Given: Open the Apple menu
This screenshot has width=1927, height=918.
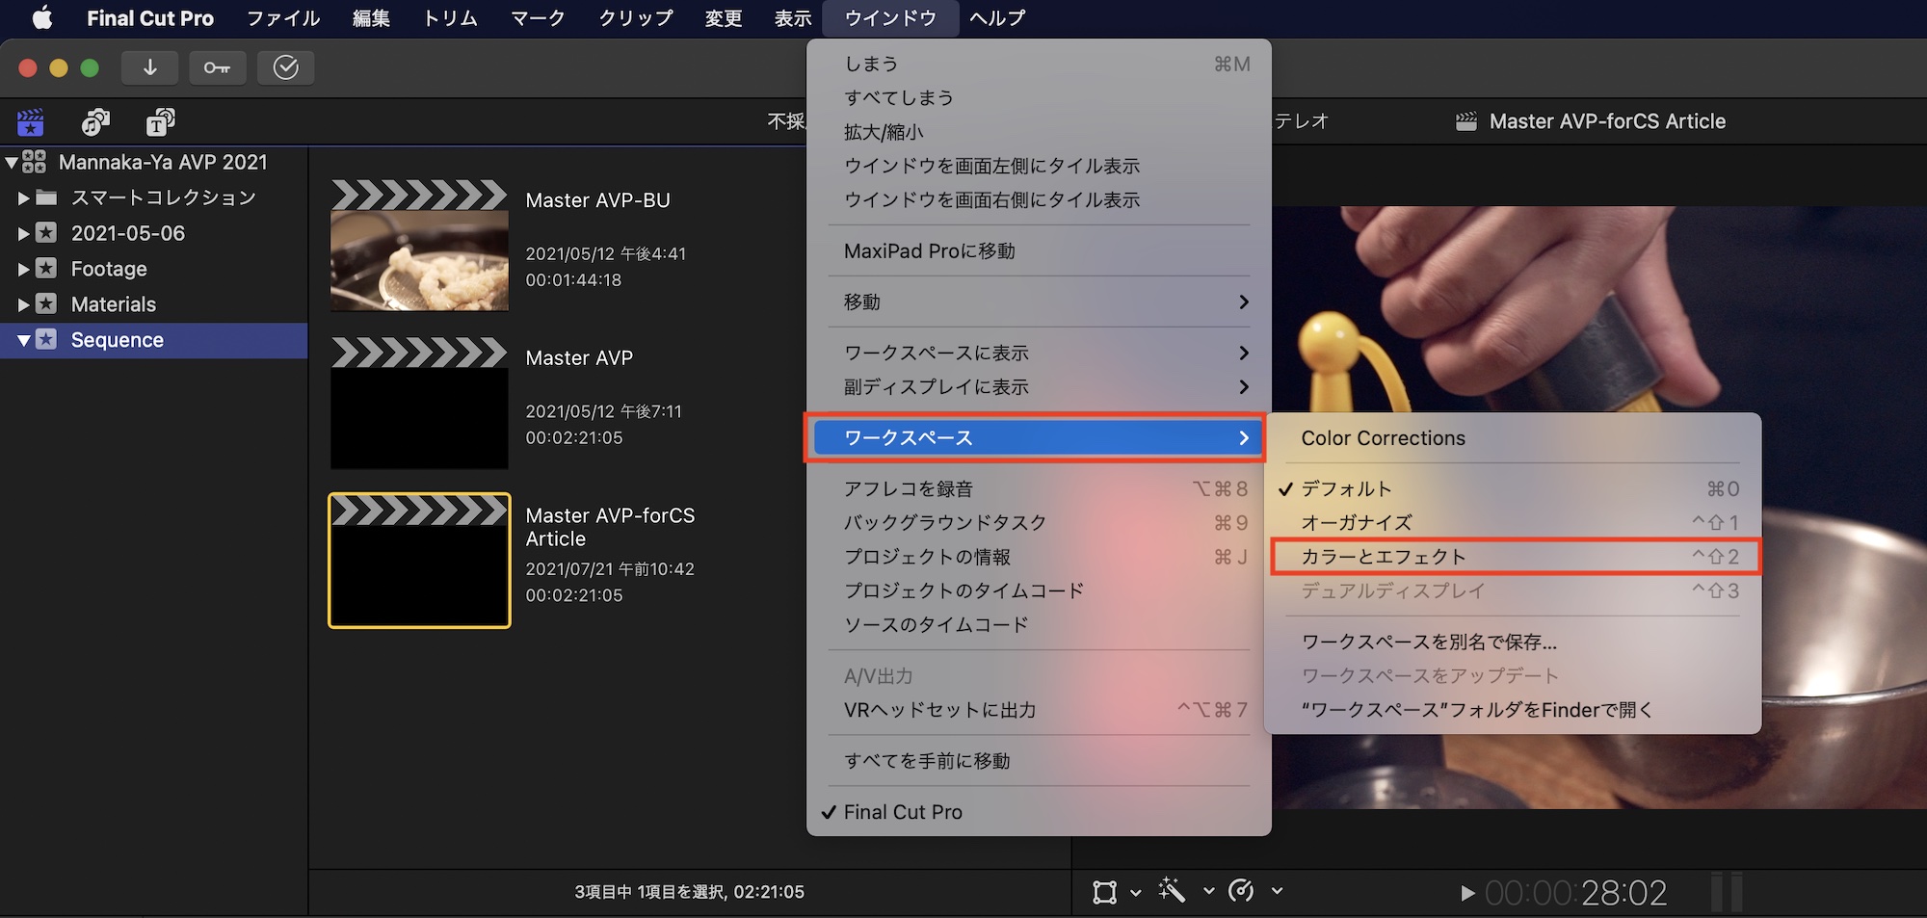Looking at the screenshot, I should coord(42,17).
